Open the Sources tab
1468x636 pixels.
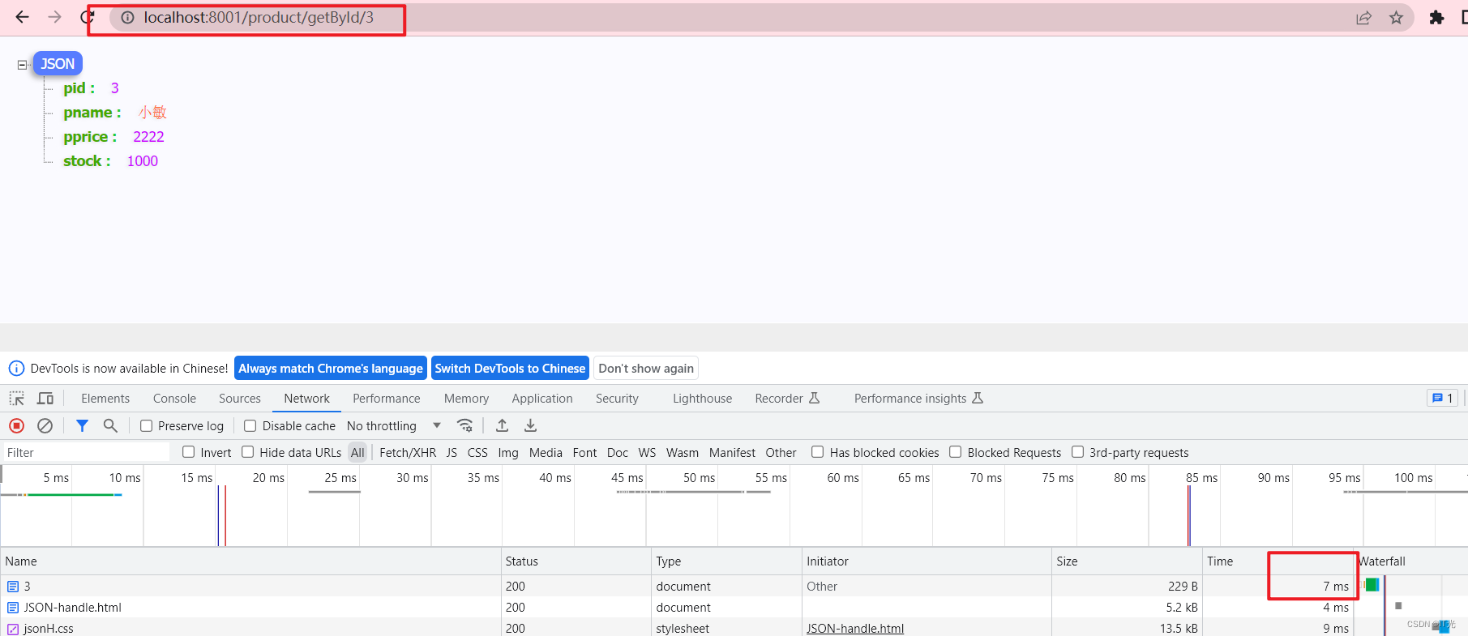coord(240,399)
